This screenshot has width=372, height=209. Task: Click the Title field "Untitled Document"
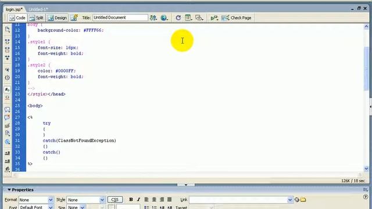(x=120, y=17)
